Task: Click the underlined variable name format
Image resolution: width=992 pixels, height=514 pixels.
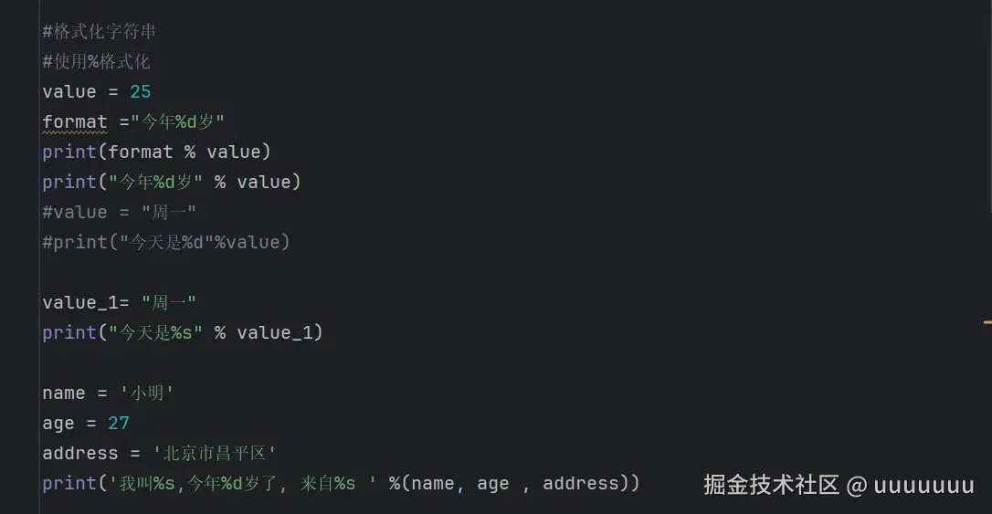Action: [75, 122]
